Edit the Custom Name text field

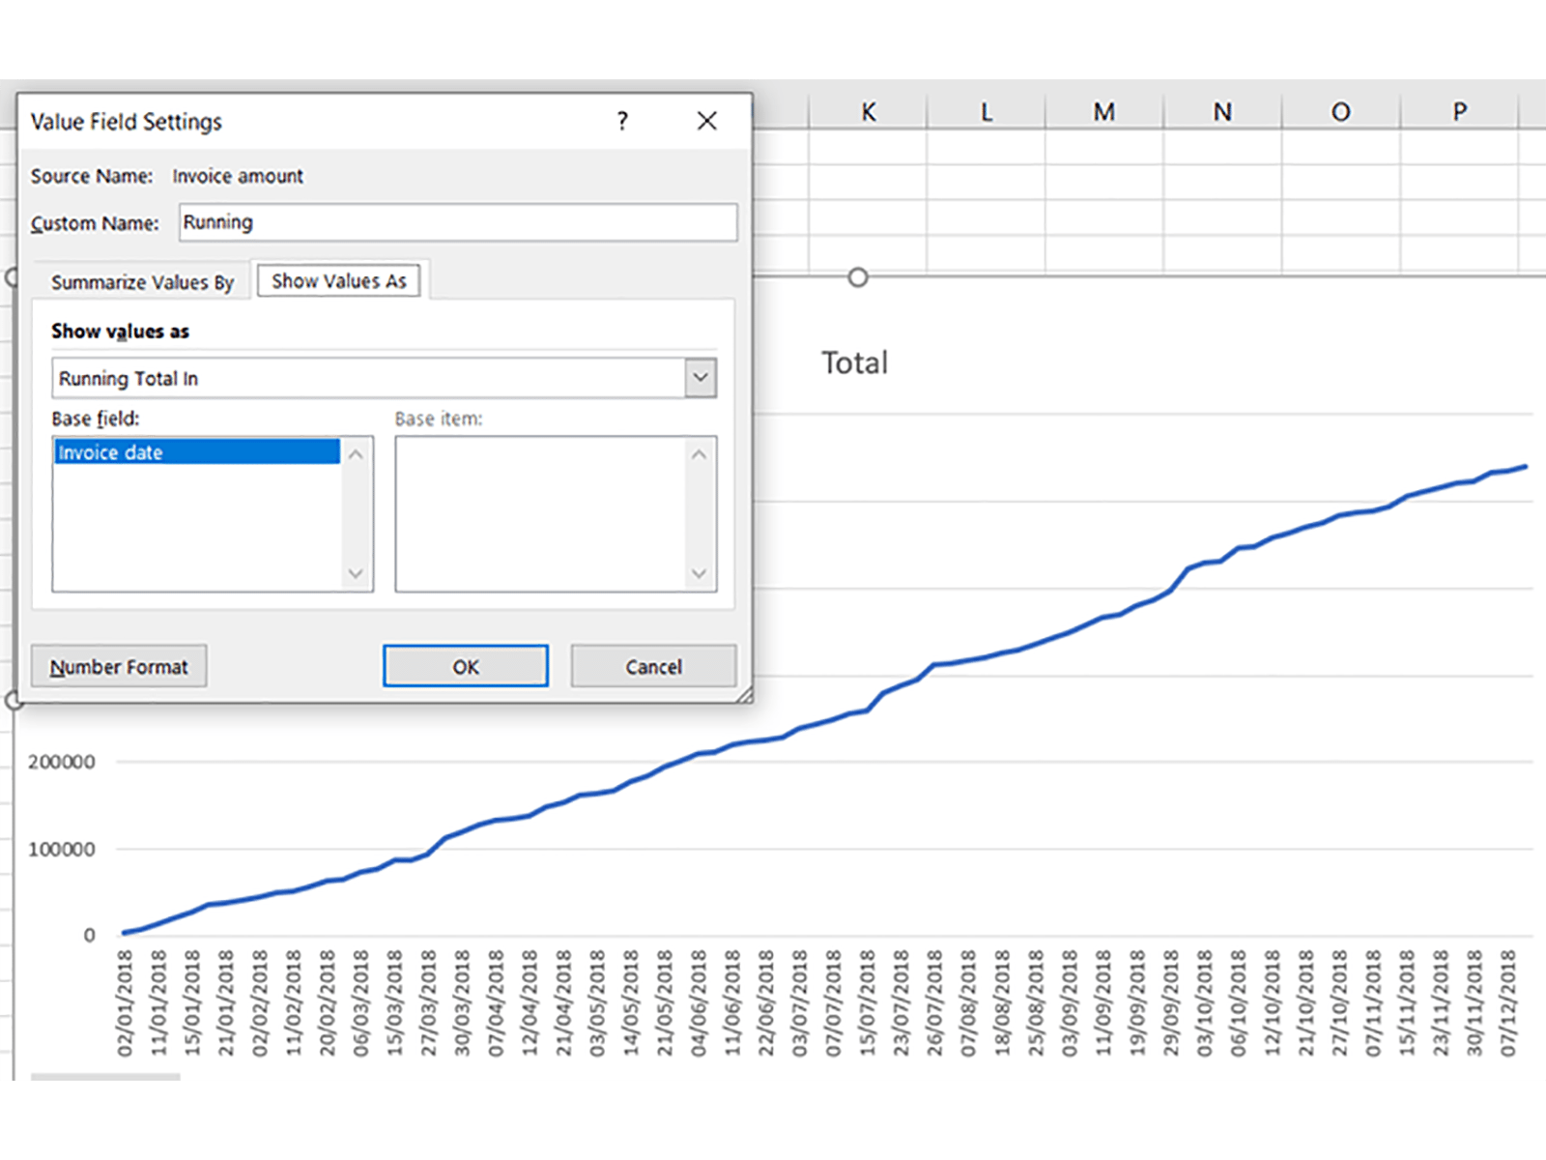457,222
